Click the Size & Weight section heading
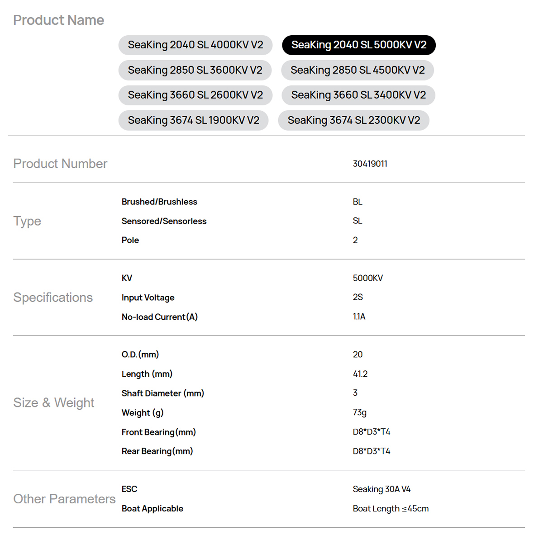The width and height of the screenshot is (543, 544). (53, 403)
